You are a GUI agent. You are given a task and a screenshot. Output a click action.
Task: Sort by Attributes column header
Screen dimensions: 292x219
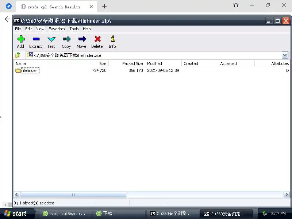pyautogui.click(x=272, y=64)
